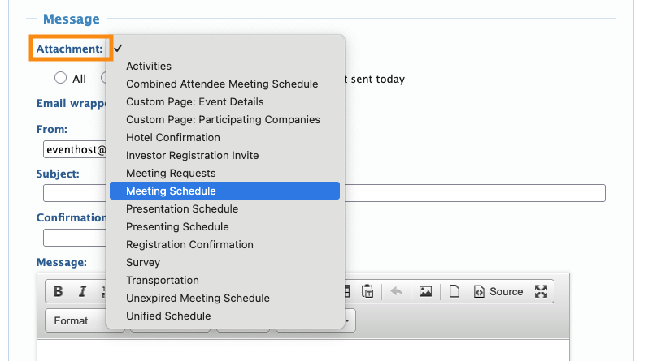Toggle italic text formatting
648x361 pixels.
(81, 292)
